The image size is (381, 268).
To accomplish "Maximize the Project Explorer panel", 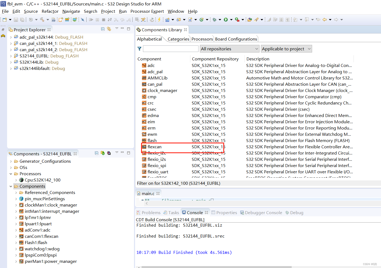I will click(x=129, y=29).
